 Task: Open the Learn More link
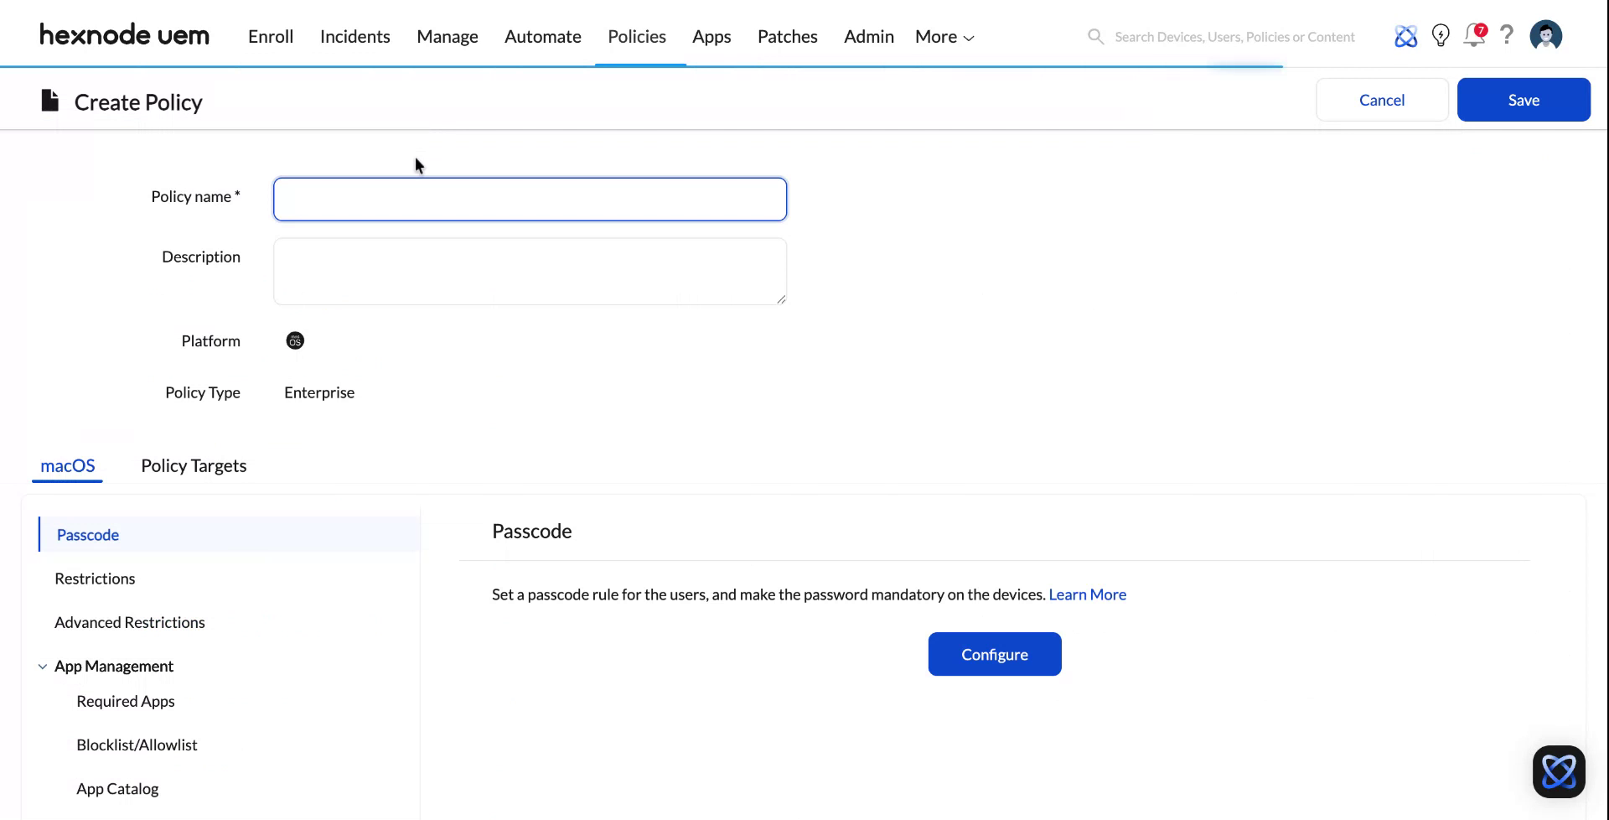[1087, 594]
